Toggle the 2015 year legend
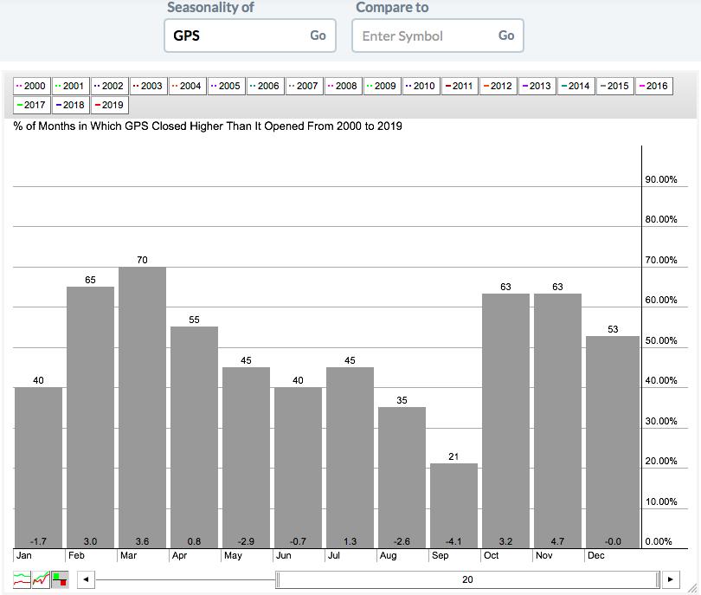The height and width of the screenshot is (595, 701). 614,86
